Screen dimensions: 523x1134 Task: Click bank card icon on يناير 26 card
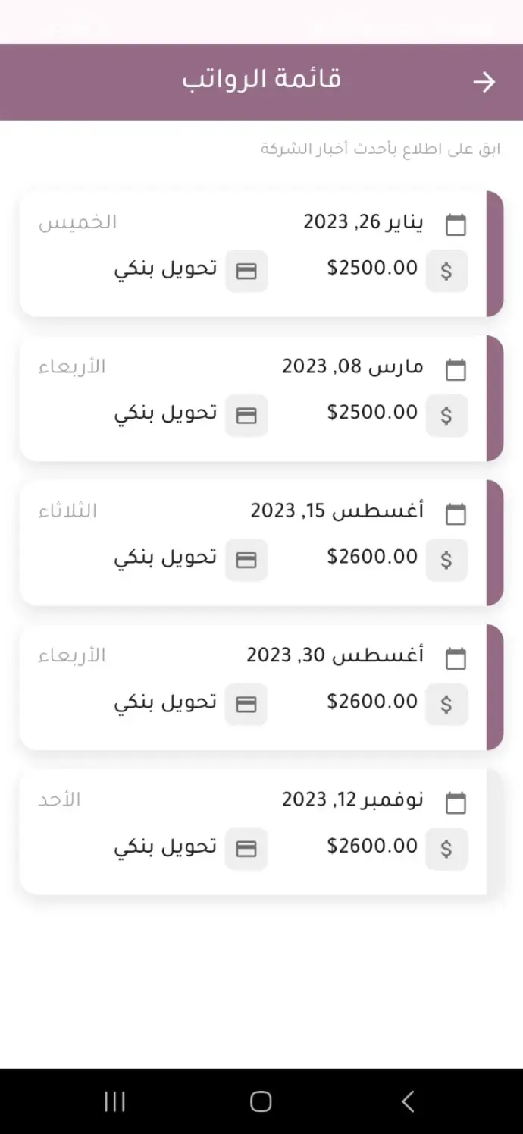(x=246, y=271)
